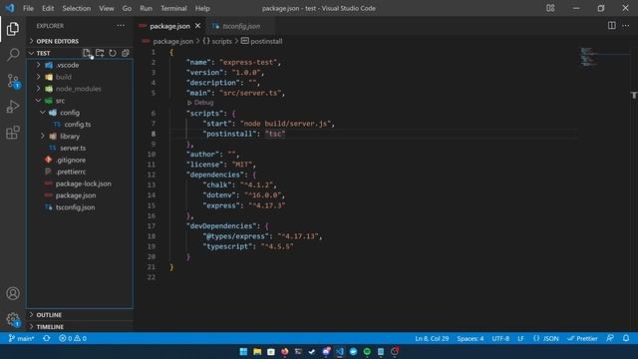Image resolution: width=638 pixels, height=359 pixels.
Task: Open File Explorer from the taskbar
Action: tap(257, 352)
